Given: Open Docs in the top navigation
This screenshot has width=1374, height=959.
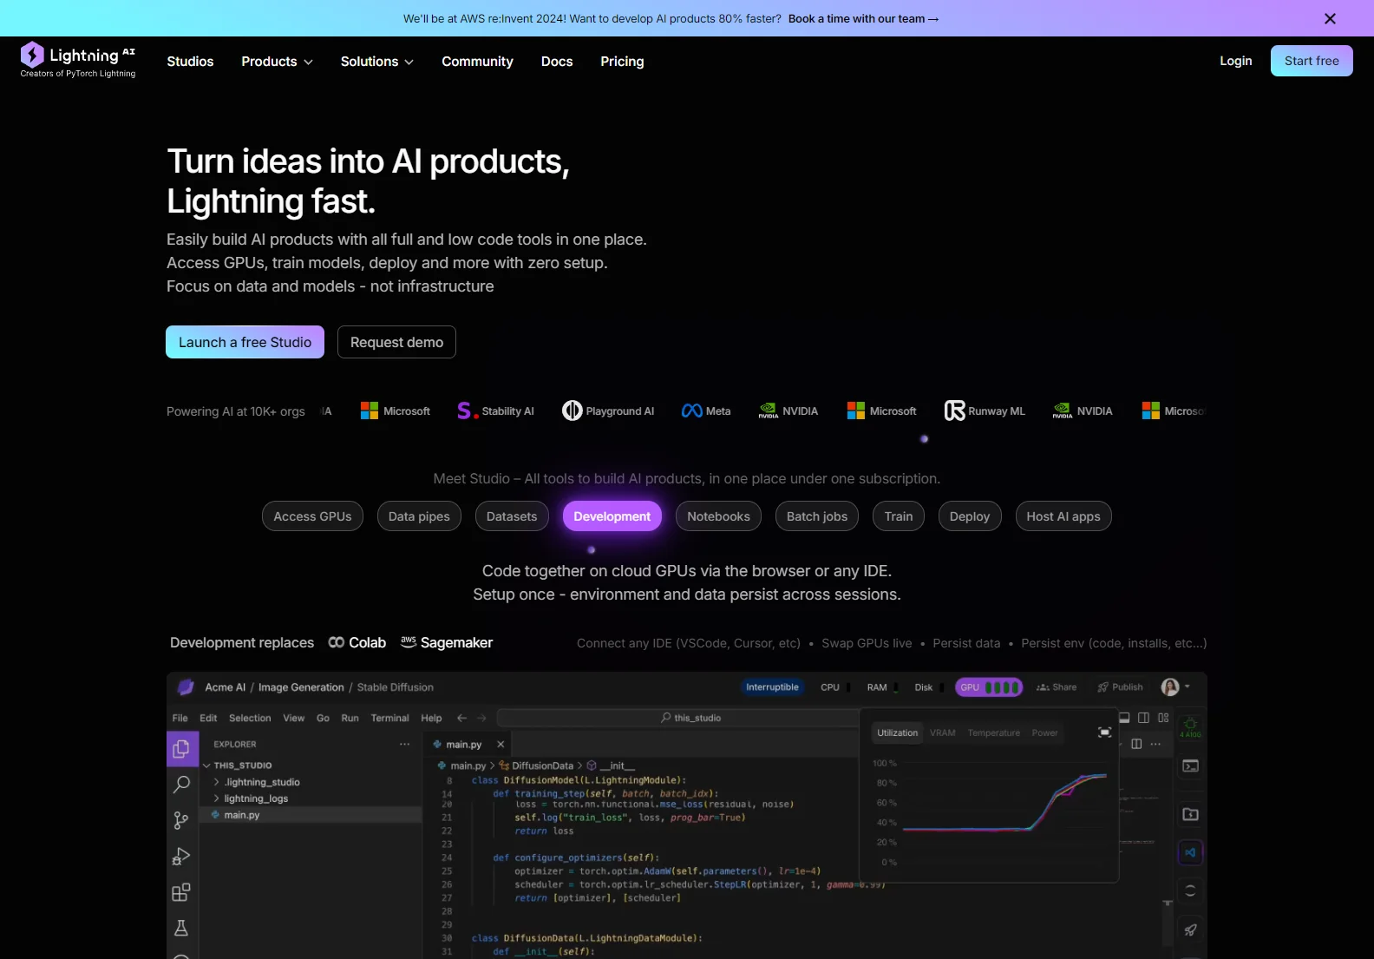Looking at the screenshot, I should [557, 62].
